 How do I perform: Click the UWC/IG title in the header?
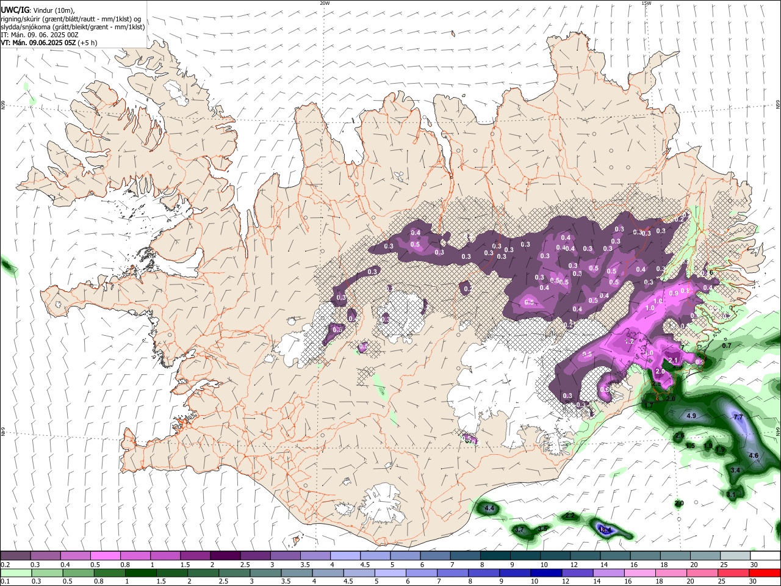pyautogui.click(x=15, y=10)
